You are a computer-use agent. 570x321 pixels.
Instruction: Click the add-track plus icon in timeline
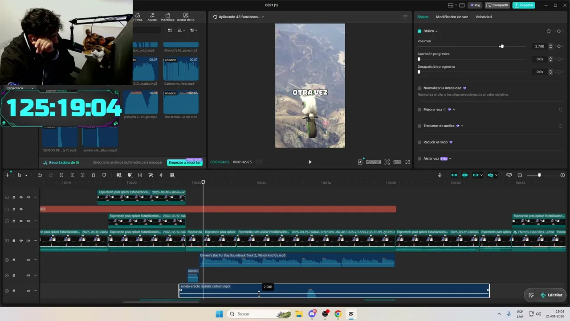click(7, 175)
